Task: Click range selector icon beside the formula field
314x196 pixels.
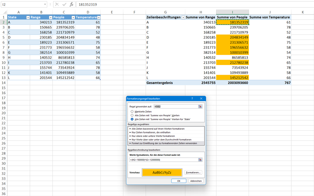Action: 200,160
